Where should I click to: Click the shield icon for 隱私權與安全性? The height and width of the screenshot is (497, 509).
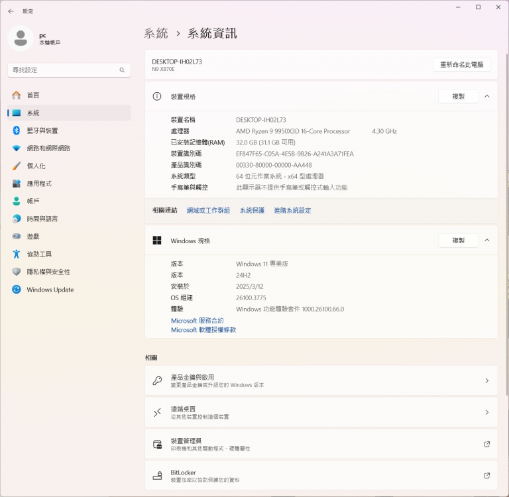(16, 272)
